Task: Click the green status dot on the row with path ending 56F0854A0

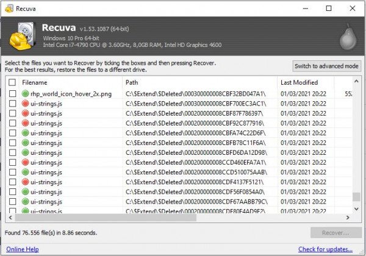Action: 25,191
